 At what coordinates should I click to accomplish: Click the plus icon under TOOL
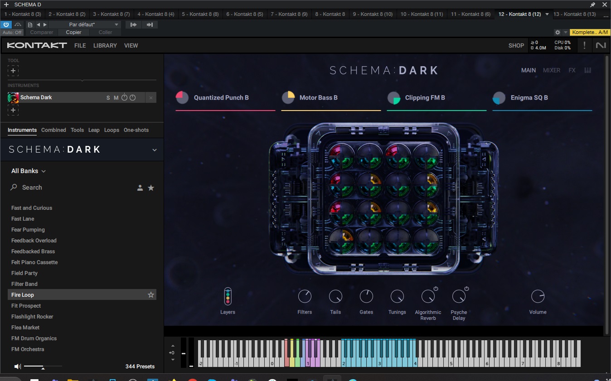[x=13, y=71]
